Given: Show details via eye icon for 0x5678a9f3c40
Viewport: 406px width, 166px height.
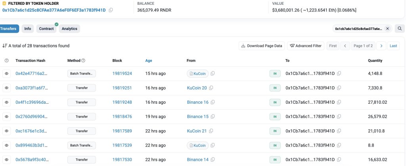Looking at the screenshot, I should [x=6, y=160].
